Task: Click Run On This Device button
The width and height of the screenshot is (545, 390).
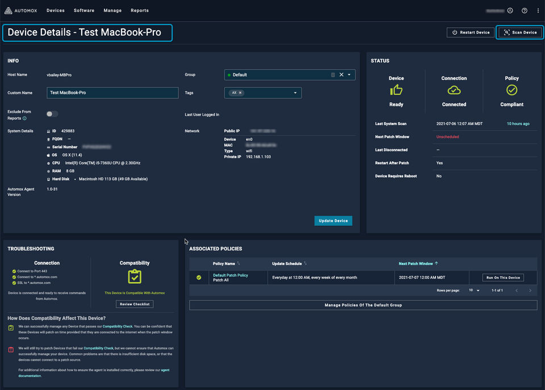Action: tap(502, 278)
